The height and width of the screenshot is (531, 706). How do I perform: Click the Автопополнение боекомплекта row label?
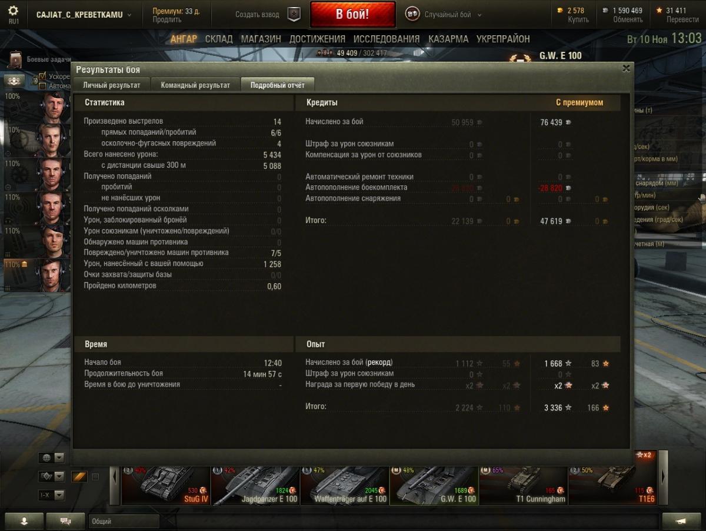point(356,187)
